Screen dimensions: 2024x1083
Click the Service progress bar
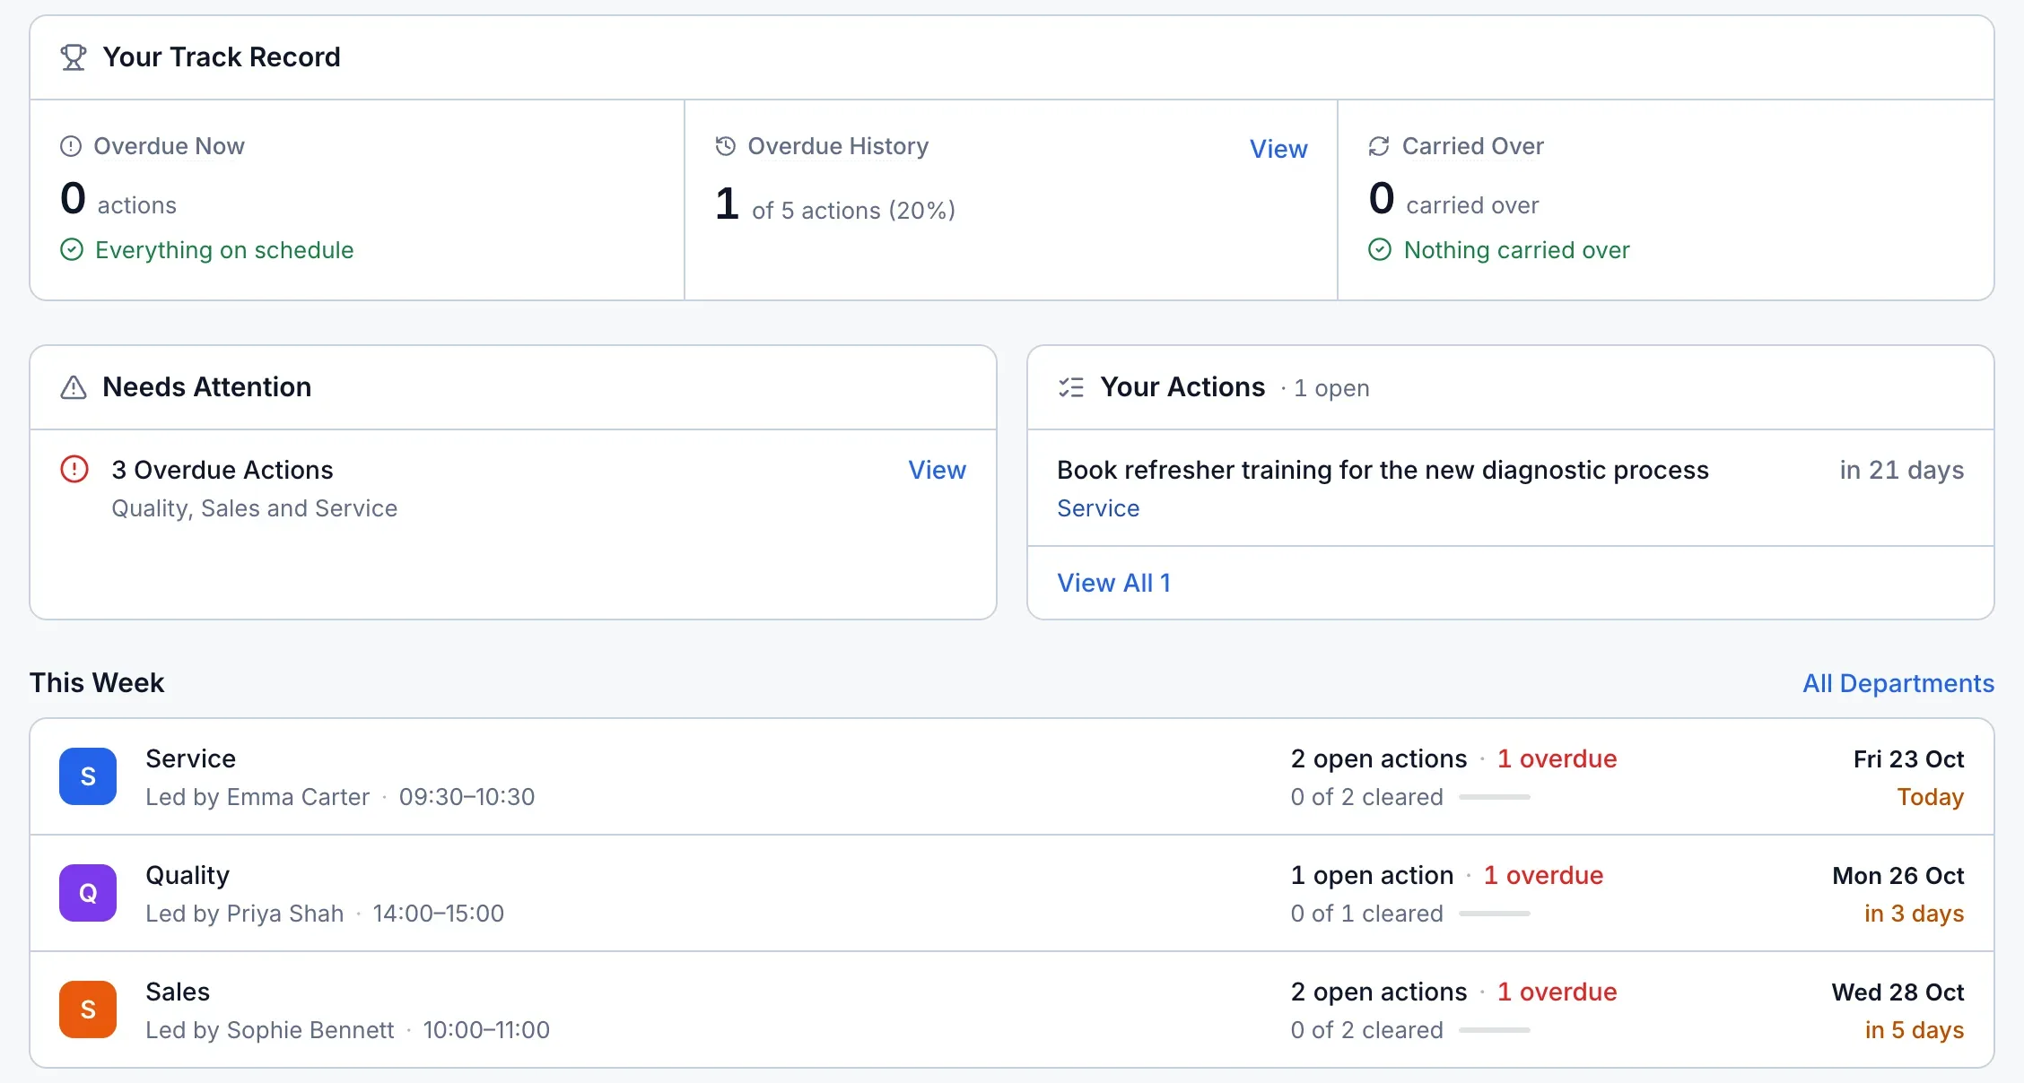pos(1495,797)
